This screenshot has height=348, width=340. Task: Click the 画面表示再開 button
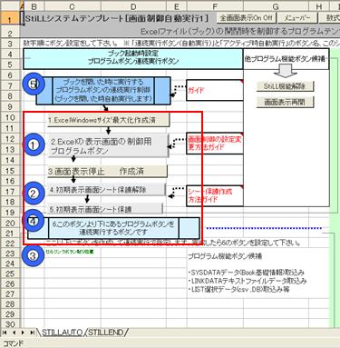[285, 102]
